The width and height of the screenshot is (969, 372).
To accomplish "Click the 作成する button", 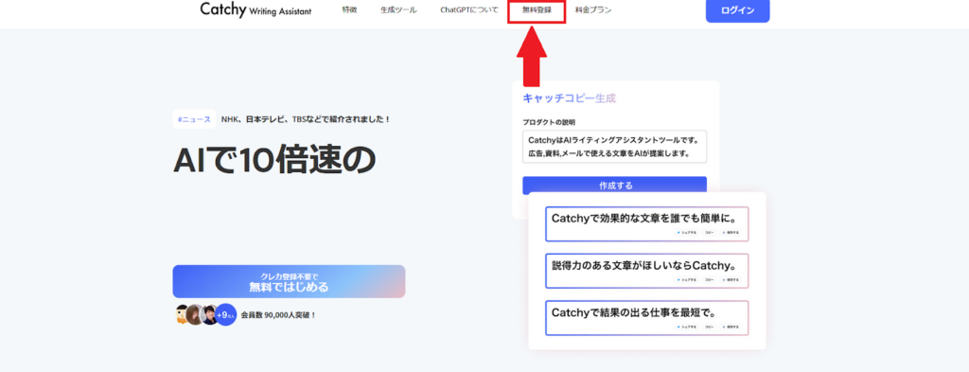I will pyautogui.click(x=614, y=186).
